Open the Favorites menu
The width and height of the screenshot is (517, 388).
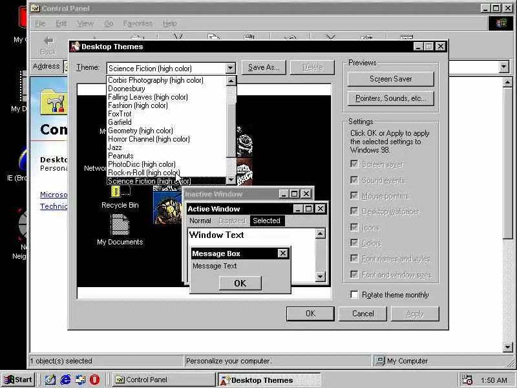[x=138, y=23]
